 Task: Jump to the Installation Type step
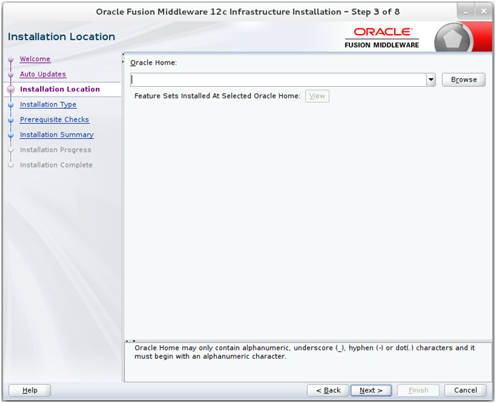tap(48, 105)
